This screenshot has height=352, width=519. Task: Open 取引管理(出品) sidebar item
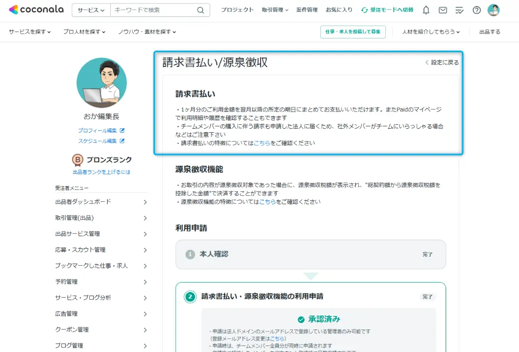101,218
